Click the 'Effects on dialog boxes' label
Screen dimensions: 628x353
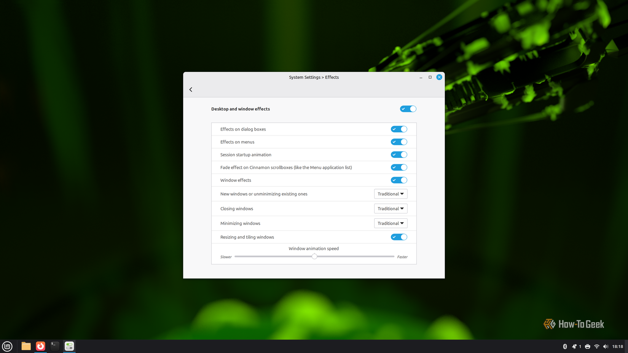(243, 129)
